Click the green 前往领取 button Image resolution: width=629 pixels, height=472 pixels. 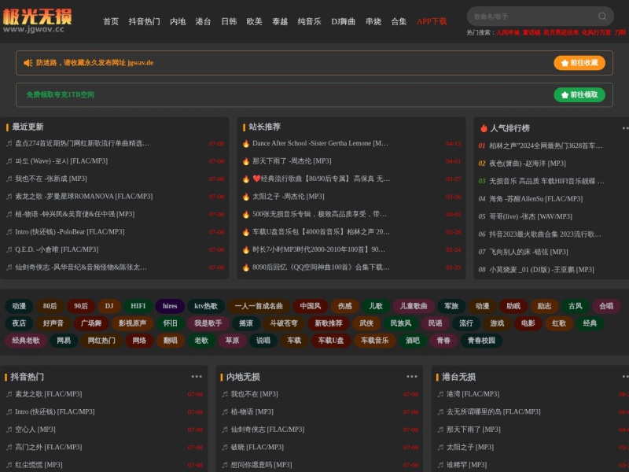[579, 94]
